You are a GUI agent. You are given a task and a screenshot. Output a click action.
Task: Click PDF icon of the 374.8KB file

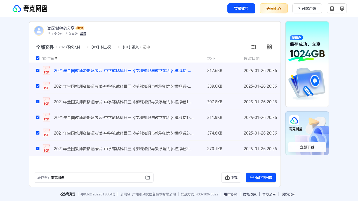pos(47,133)
